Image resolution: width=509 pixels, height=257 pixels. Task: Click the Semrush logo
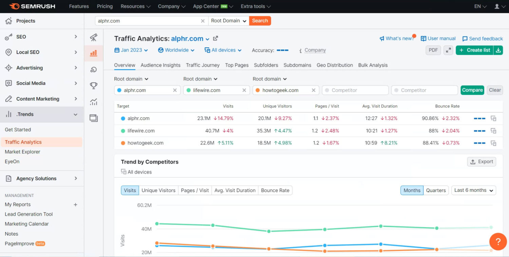click(x=32, y=6)
